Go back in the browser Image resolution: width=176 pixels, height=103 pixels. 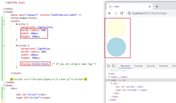click(x=109, y=13)
